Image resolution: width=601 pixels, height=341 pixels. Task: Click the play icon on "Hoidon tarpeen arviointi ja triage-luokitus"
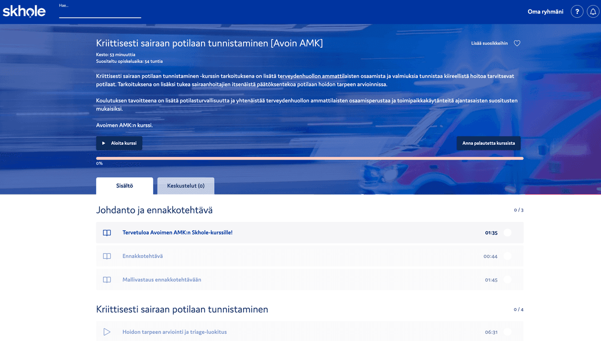pos(107,332)
